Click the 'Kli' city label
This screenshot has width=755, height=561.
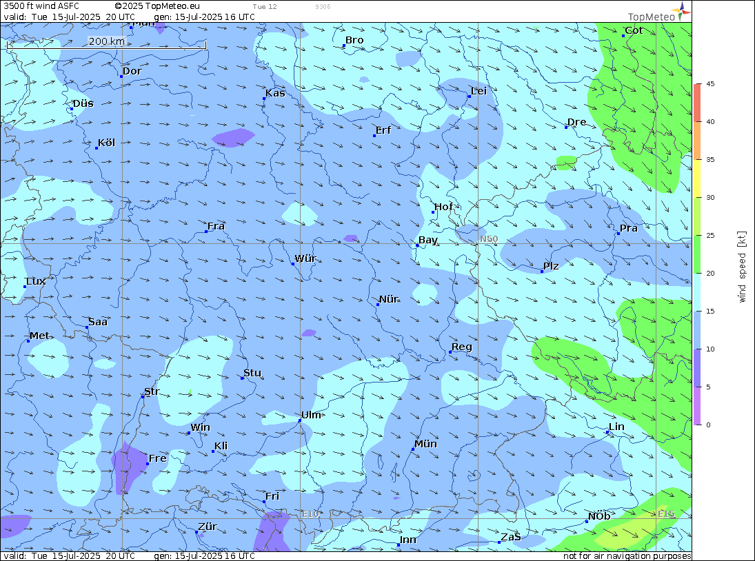click(x=221, y=446)
